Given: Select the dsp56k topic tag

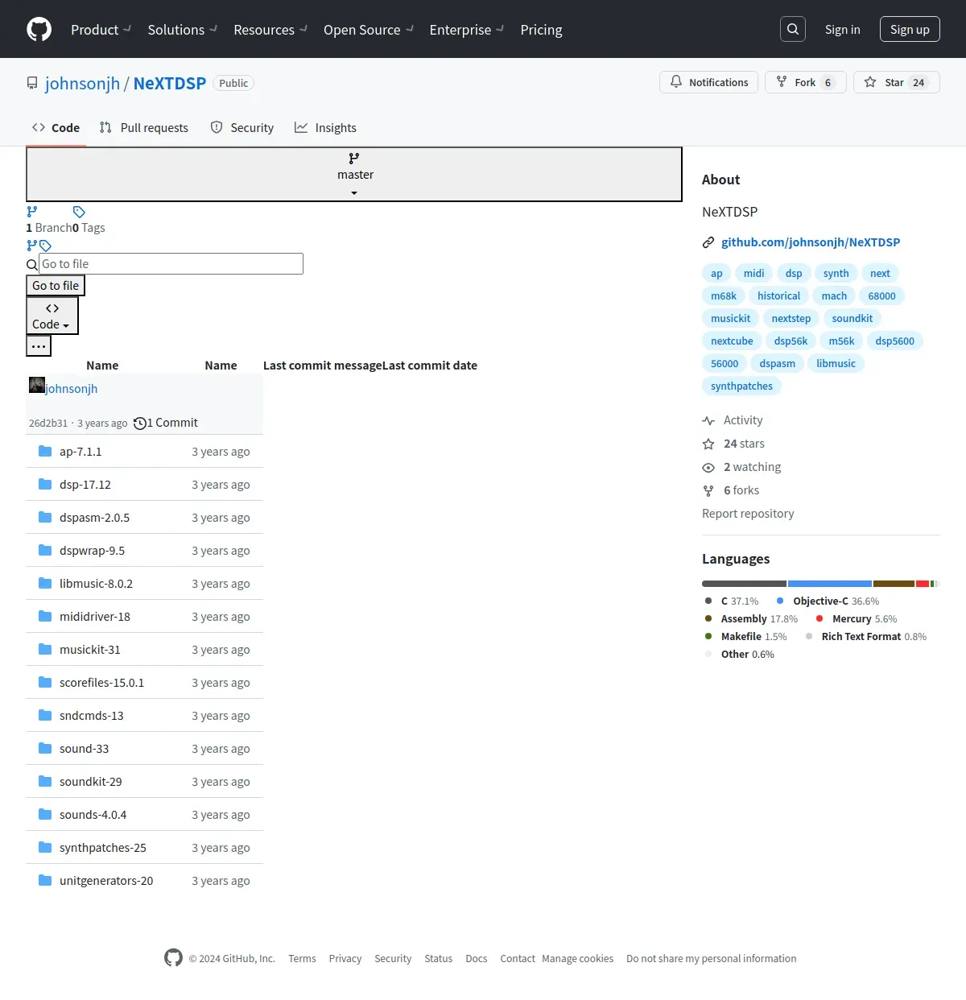Looking at the screenshot, I should pos(791,341).
